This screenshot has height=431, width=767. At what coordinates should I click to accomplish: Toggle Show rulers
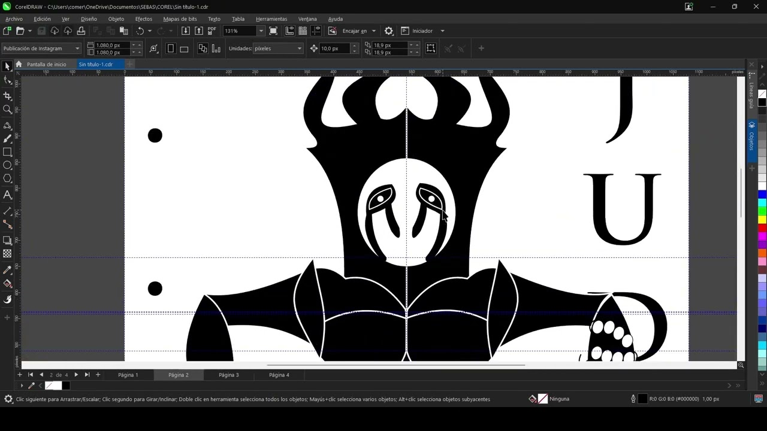289,31
